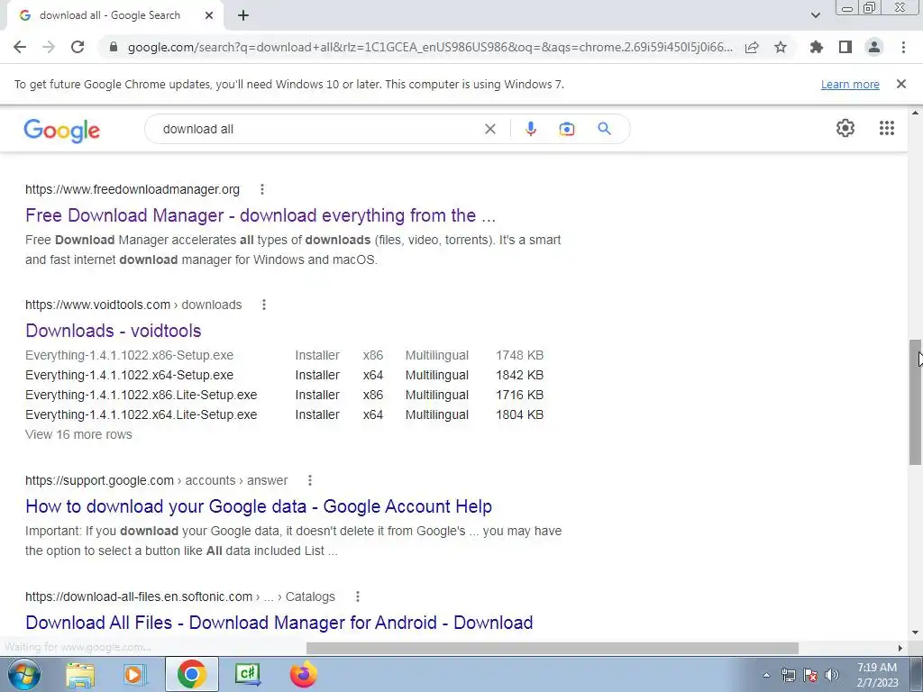923x692 pixels.
Task: Expand the tab search dropdown arrow
Action: click(815, 15)
